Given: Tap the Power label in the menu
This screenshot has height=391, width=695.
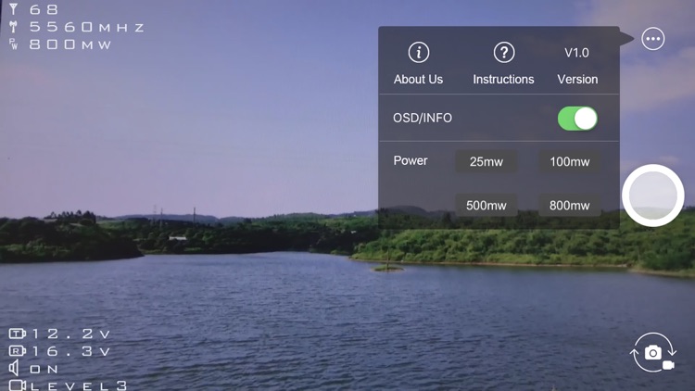Looking at the screenshot, I should point(411,160).
